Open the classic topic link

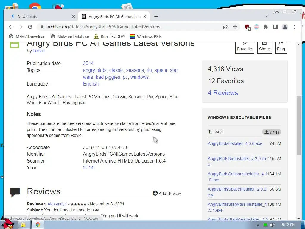point(116,70)
